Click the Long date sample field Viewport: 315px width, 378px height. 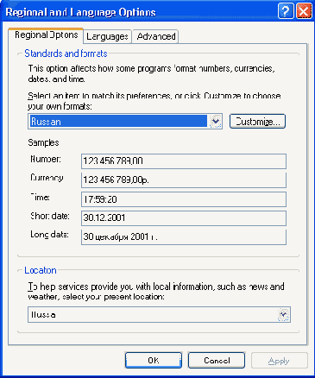coord(184,237)
